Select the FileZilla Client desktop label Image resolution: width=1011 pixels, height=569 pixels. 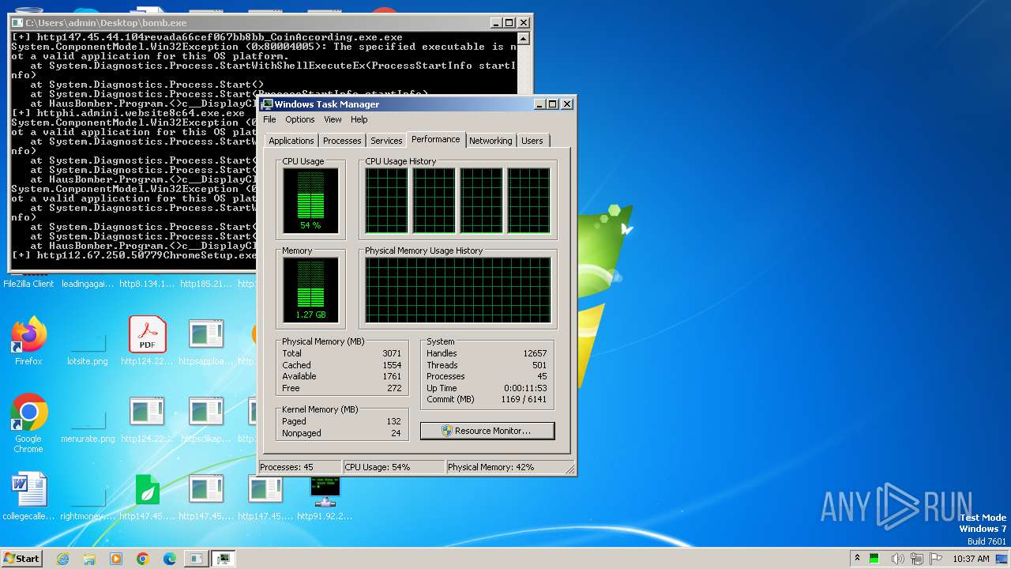click(x=28, y=284)
